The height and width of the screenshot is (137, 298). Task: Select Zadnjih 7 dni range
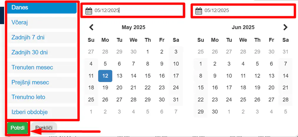click(42, 38)
